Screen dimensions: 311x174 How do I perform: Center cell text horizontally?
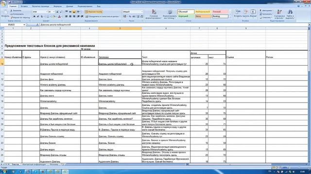pyautogui.click(x=70, y=16)
